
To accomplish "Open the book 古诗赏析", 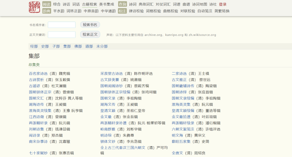I will (x=36, y=80).
